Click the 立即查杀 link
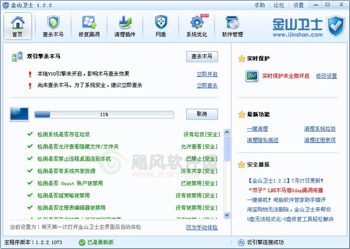Image resolution: width=350 pixels, height=249 pixels. (x=207, y=86)
